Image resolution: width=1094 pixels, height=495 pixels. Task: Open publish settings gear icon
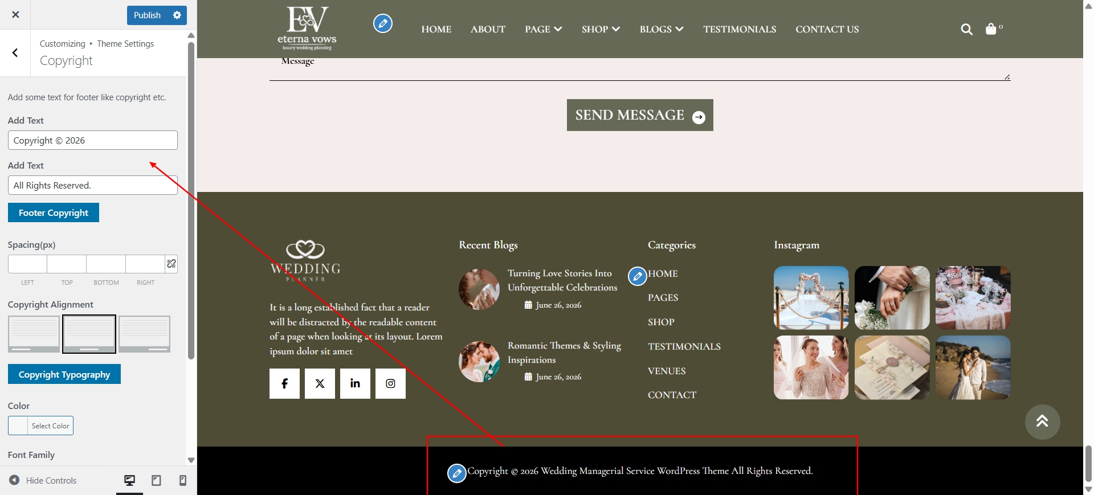point(177,15)
